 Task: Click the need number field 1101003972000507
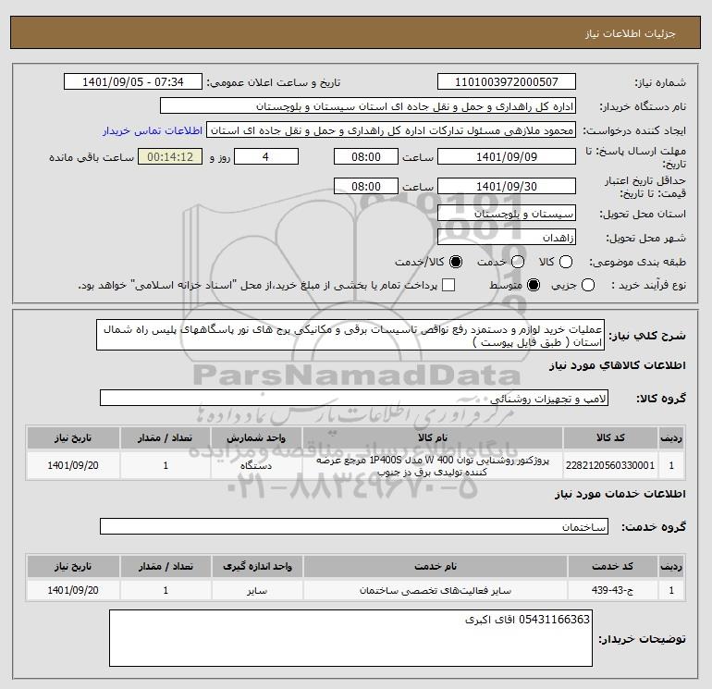(x=507, y=81)
